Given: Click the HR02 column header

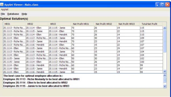Looking at the screenshot, I should pos(37,24).
